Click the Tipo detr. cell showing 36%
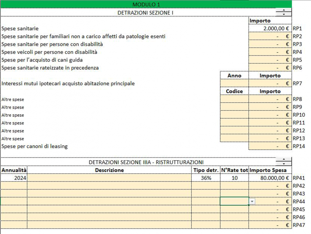The height and width of the screenshot is (234, 311). 206,178
